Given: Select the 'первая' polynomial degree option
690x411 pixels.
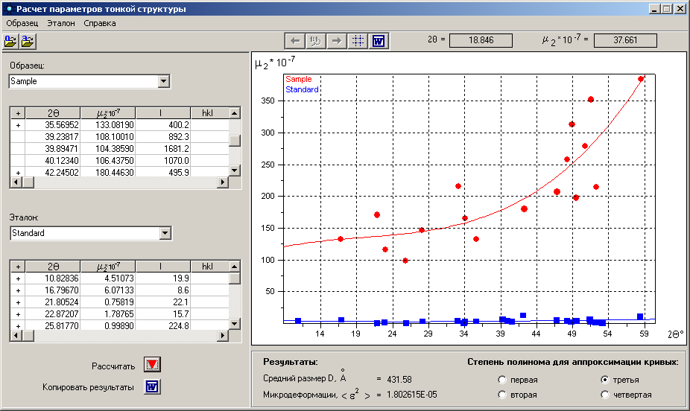Looking at the screenshot, I should pos(503,380).
